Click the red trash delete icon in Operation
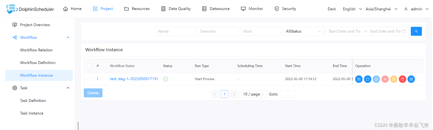This screenshot has height=130, width=433. 402,79
